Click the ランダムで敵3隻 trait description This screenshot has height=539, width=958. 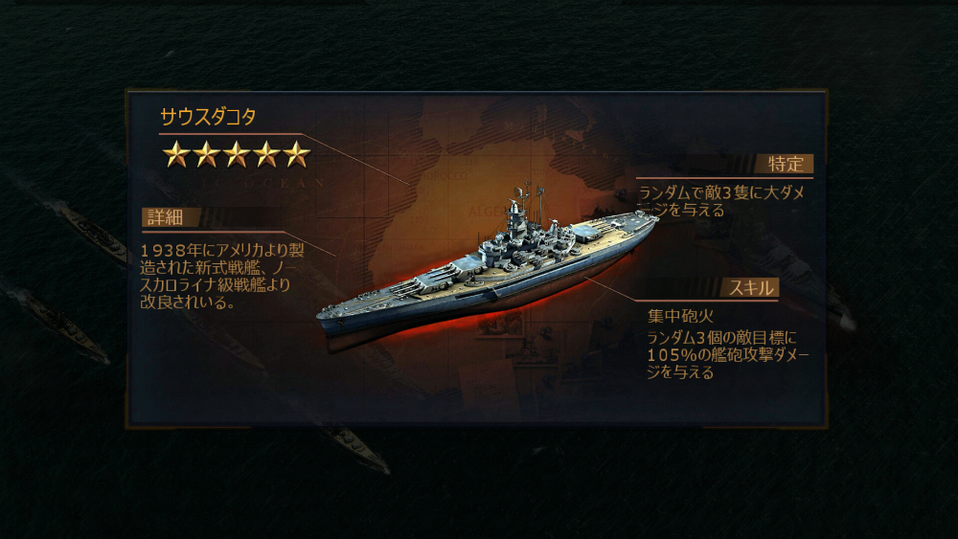[722, 201]
